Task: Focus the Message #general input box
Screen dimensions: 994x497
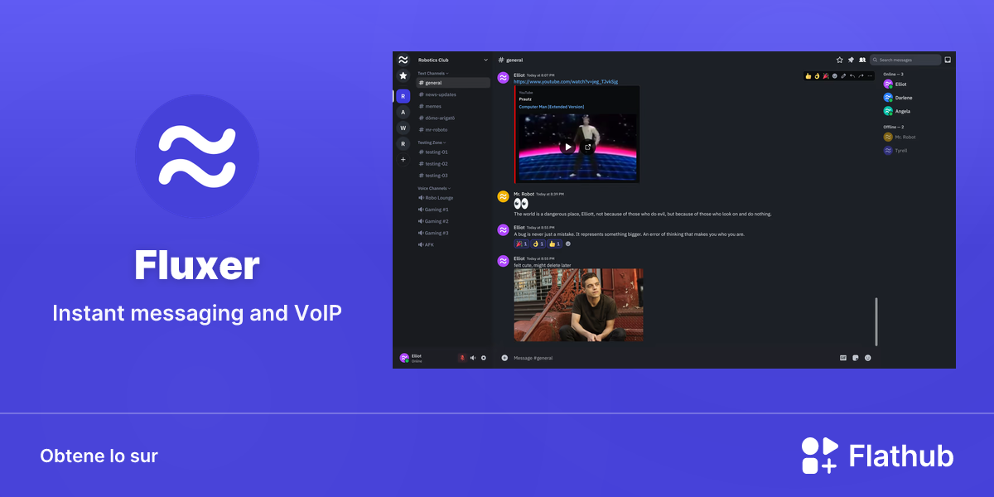Action: click(x=671, y=358)
